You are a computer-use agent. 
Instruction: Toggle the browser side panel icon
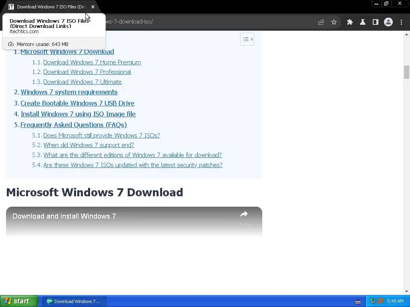click(376, 22)
